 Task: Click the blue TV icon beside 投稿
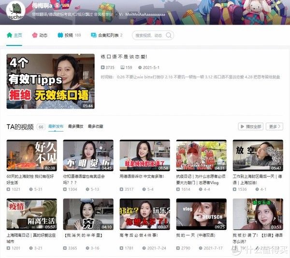(60, 35)
